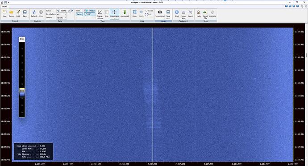Click the RGB label above the contrast bar
Image resolution: width=308 pixels, height=166 pixels.
(x=22, y=39)
